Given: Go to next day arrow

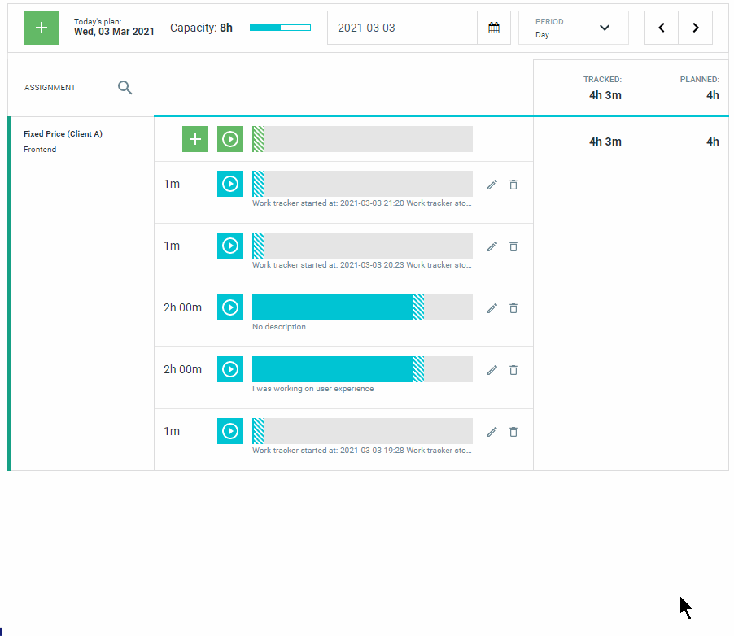Looking at the screenshot, I should [695, 28].
